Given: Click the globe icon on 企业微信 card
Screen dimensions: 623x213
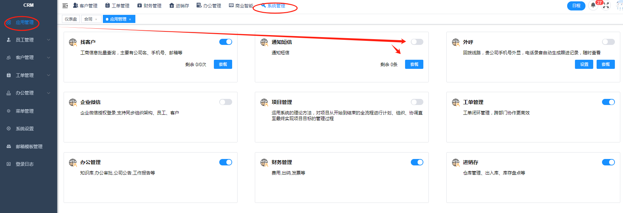Looking at the screenshot, I should [x=73, y=102].
